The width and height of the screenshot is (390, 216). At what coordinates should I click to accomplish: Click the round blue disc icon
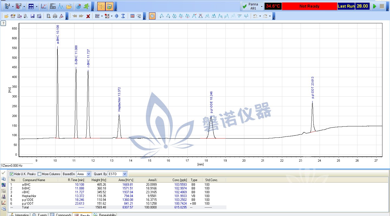79,6
